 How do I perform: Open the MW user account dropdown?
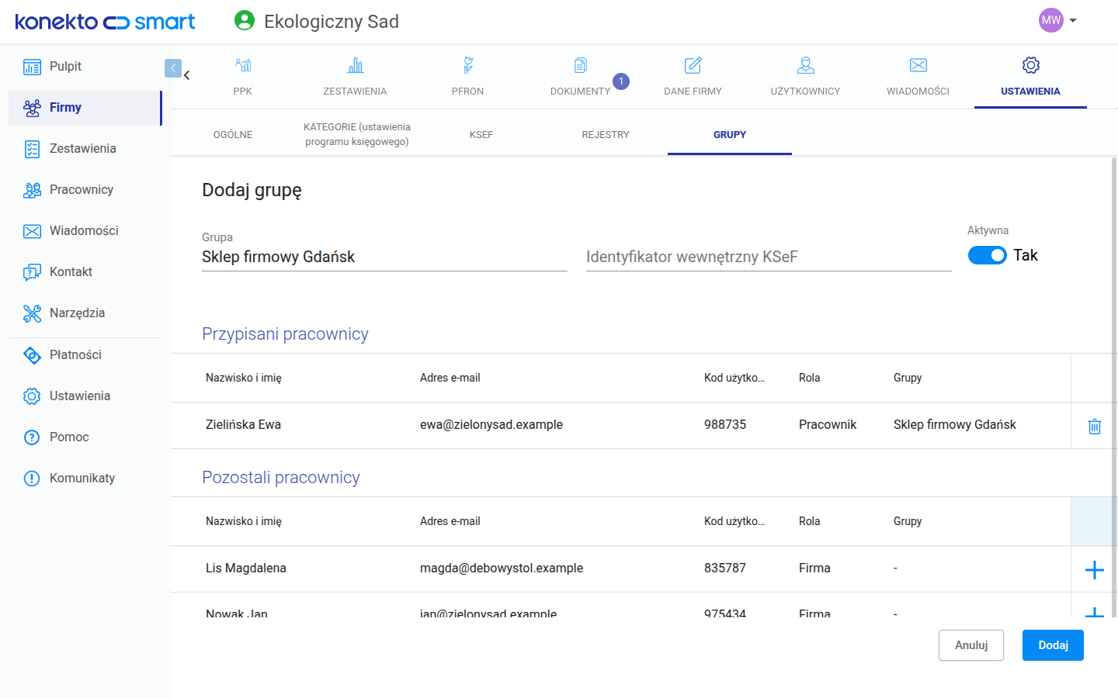point(1058,20)
